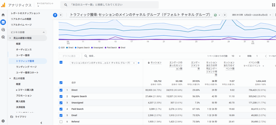This screenshot has height=125, width=276.
Task: Sort by セッション column arrow
Action: (x=149, y=63)
